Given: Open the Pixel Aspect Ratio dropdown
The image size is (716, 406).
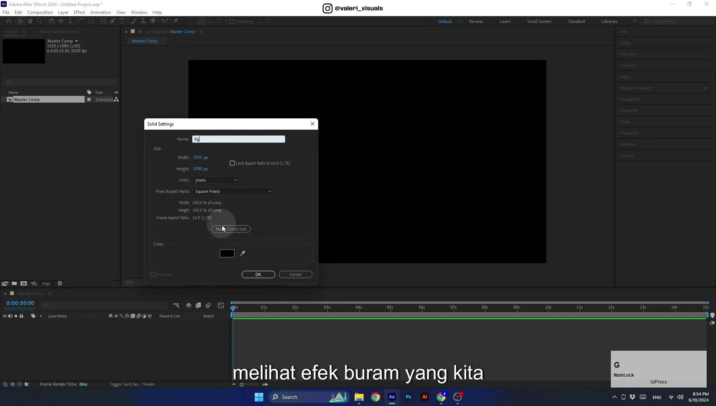Looking at the screenshot, I should [233, 191].
